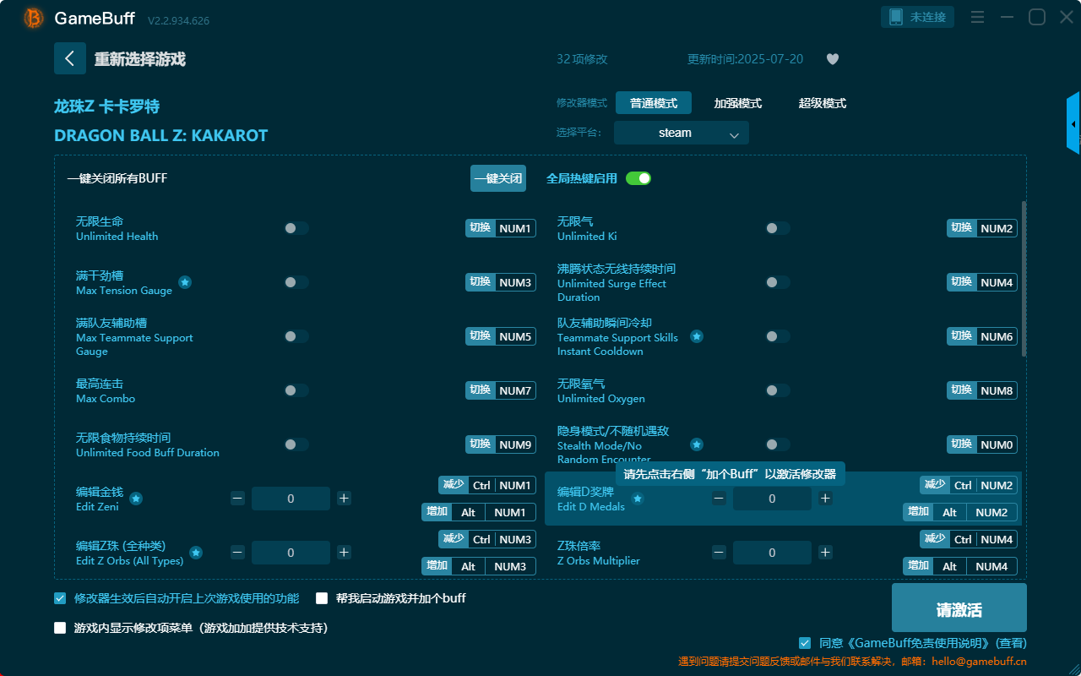Click star icon beside Stealth Mode
This screenshot has height=676, width=1081.
tap(697, 444)
